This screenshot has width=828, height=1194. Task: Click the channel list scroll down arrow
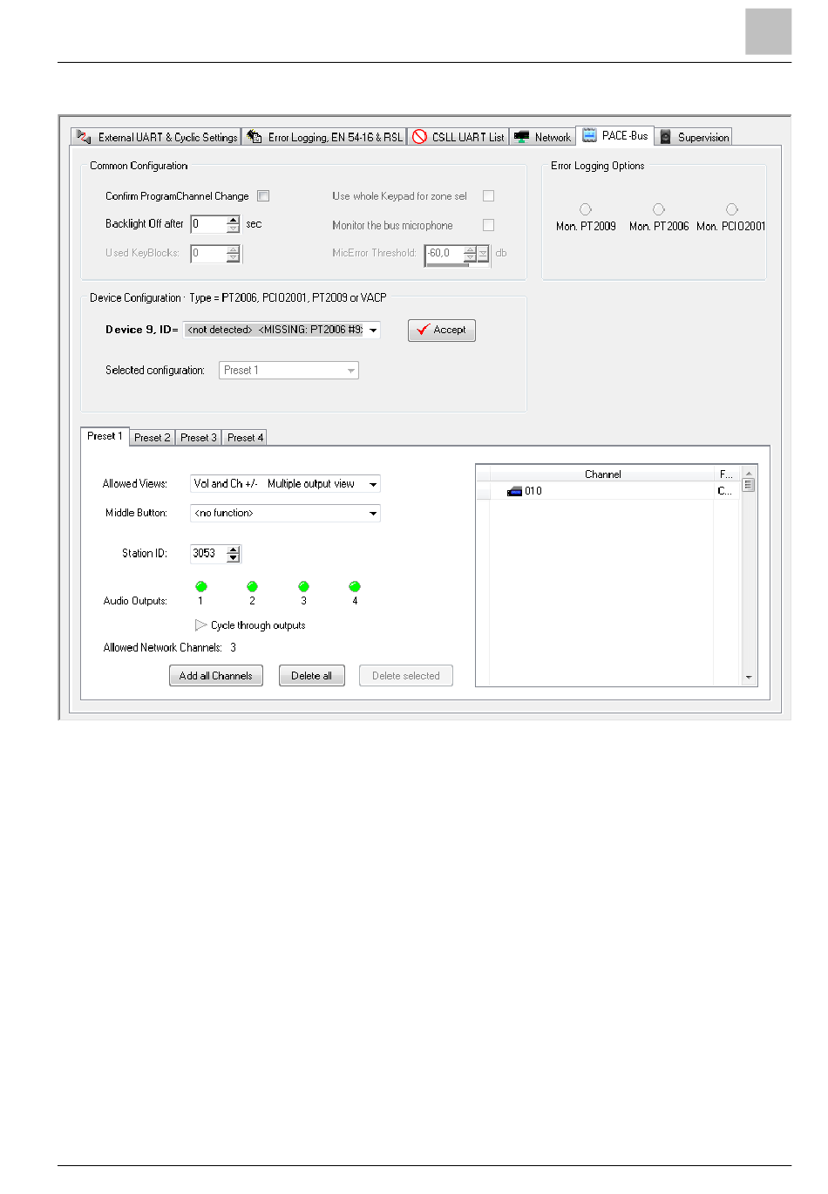[749, 678]
